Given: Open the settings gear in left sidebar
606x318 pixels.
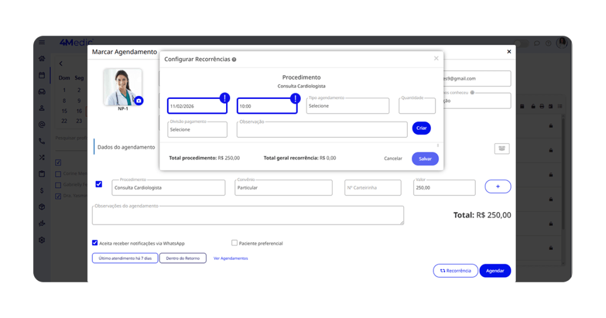Looking at the screenshot, I should pos(42,240).
